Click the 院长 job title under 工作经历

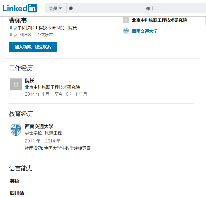pos(30,81)
